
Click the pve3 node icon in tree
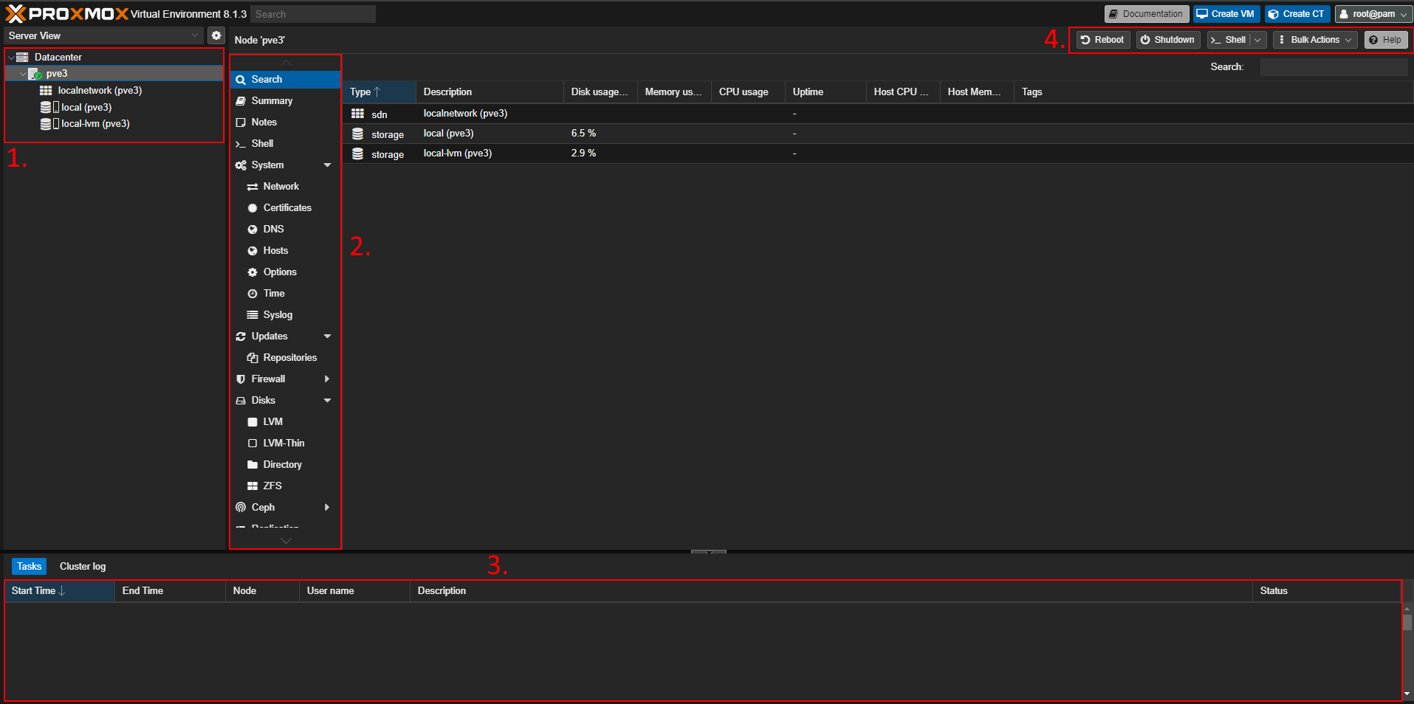[35, 74]
